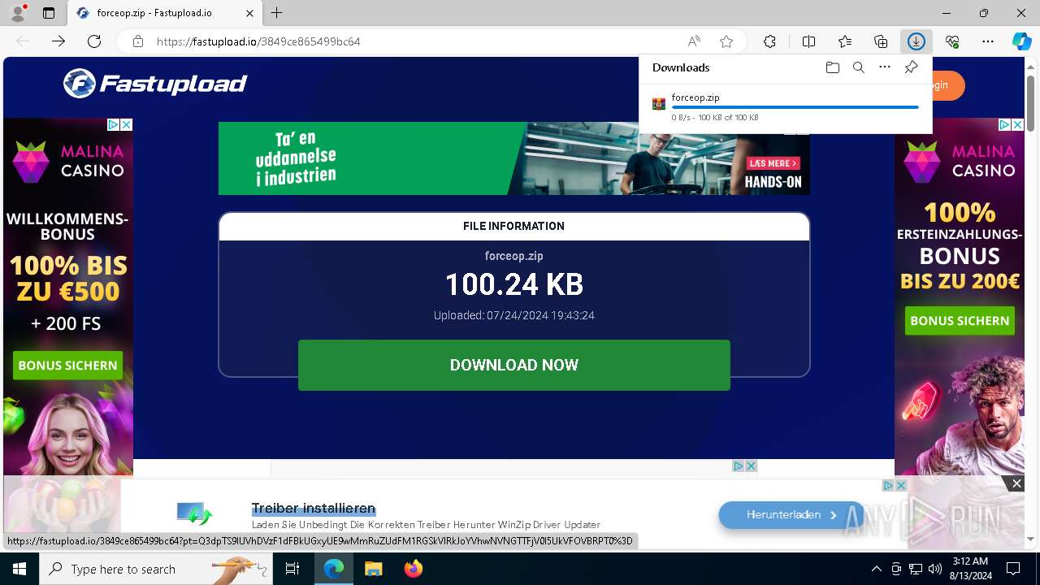Click left Malina Casino BONUS SICHERN

click(x=68, y=366)
